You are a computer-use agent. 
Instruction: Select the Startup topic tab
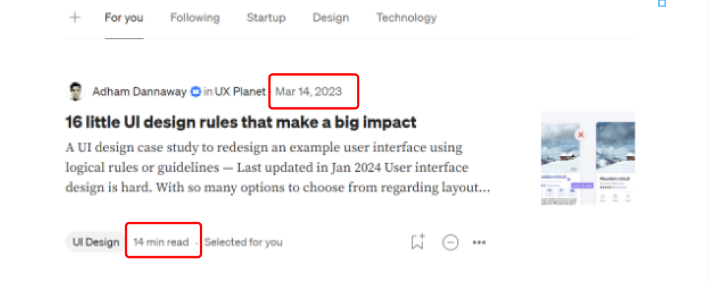pos(266,18)
